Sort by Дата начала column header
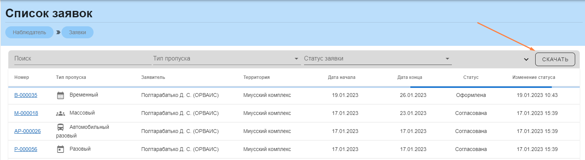The width and height of the screenshot is (585, 160). pos(342,77)
